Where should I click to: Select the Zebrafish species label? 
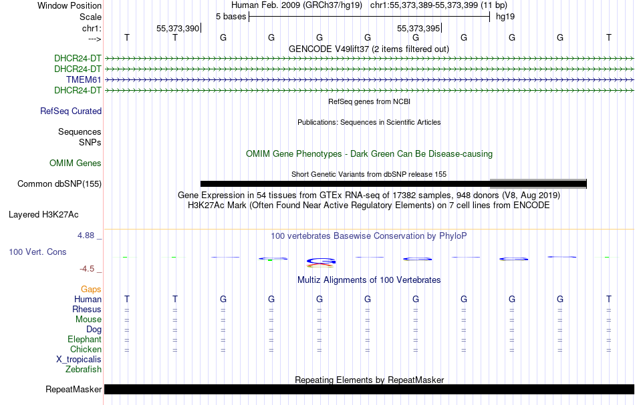84,369
